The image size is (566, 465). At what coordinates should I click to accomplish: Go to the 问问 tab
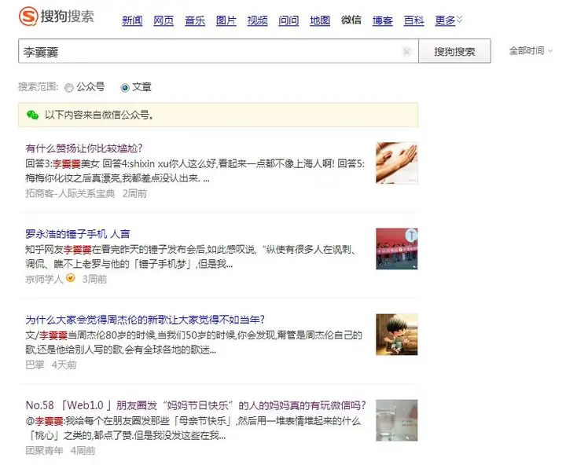tap(289, 20)
